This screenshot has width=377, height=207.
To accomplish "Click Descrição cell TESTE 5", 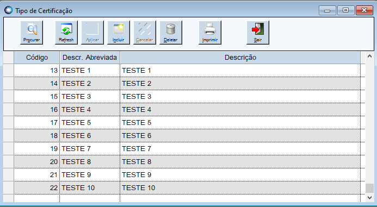I will pyautogui.click(x=240, y=122).
